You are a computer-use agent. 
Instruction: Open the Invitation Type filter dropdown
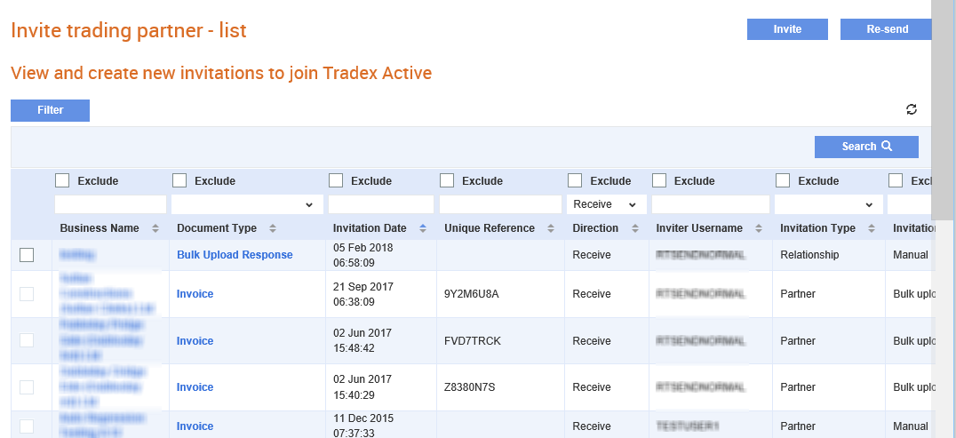(829, 205)
